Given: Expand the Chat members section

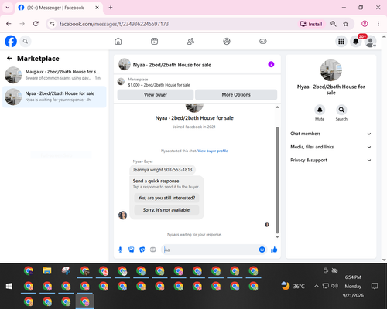Looking at the screenshot, I should pos(330,134).
